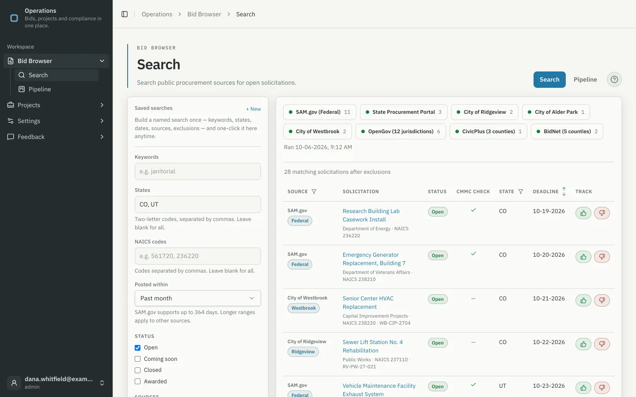Open Emergency Generator Replacement, Building 7 link

(x=374, y=259)
